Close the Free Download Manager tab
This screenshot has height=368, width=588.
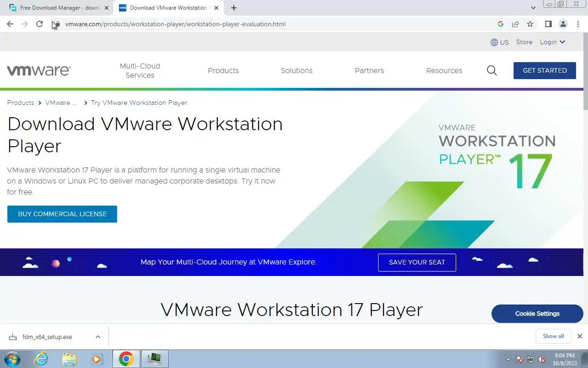[x=107, y=8]
